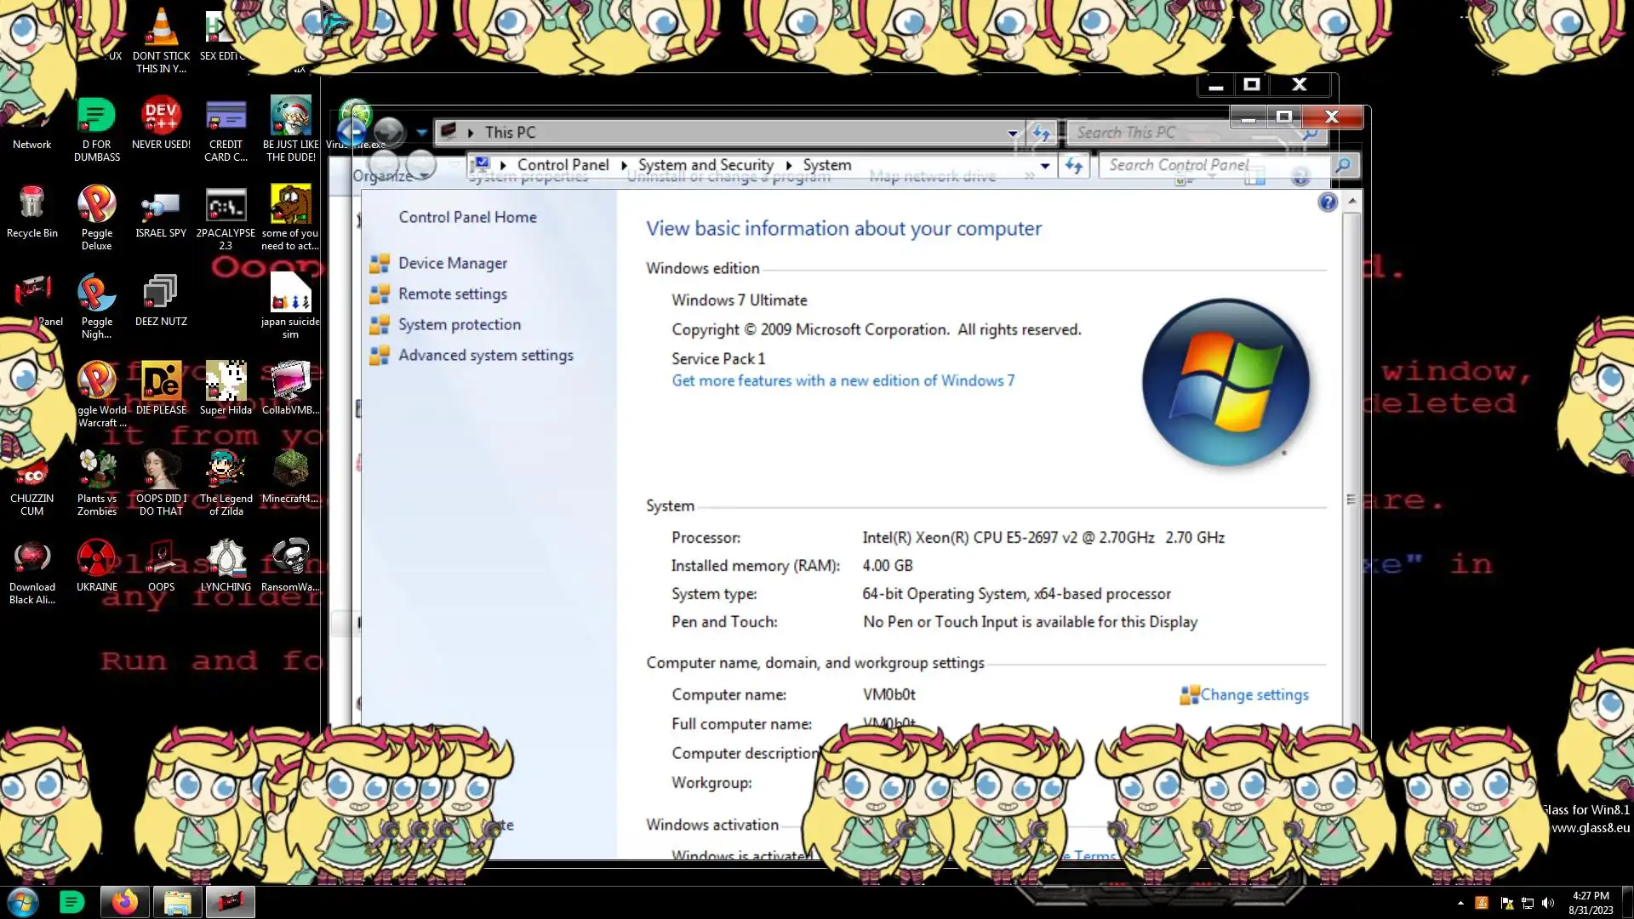Click the System window scrollbar up arrow

tap(1351, 202)
